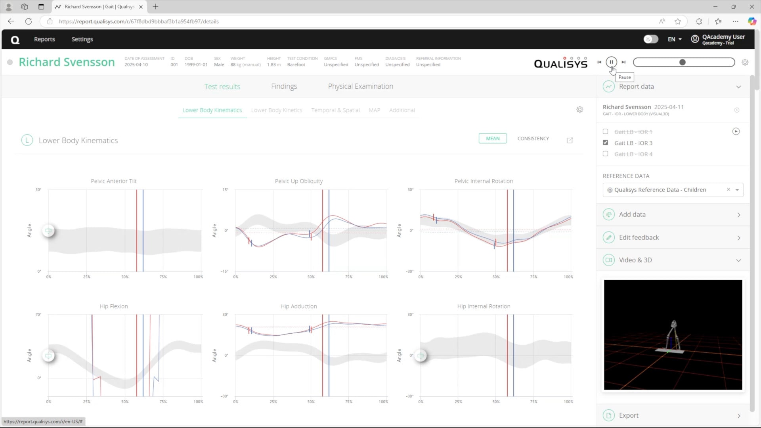Expand the Export section
Screen dimensions: 761x428
click(738, 416)
